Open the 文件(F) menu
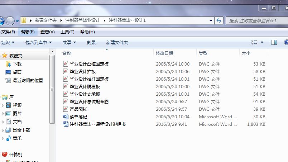This screenshot has width=288, height=162. tap(8, 32)
